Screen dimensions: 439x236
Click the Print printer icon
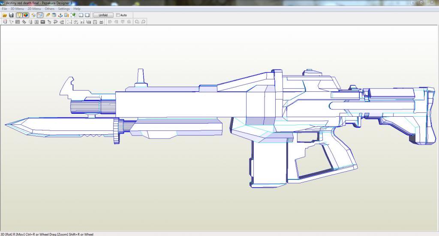[x=101, y=22]
